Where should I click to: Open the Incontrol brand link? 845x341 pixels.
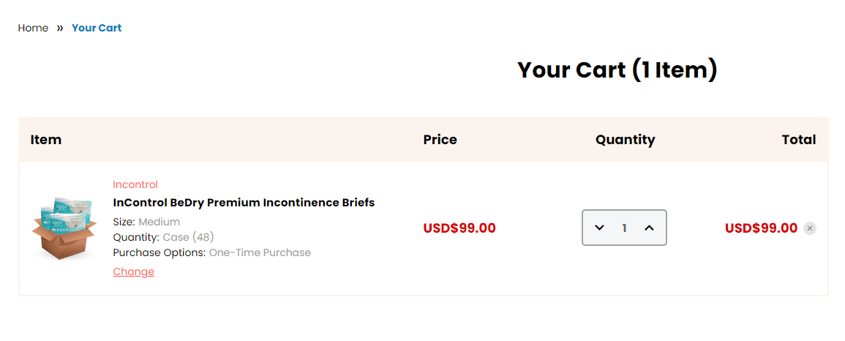(x=135, y=185)
